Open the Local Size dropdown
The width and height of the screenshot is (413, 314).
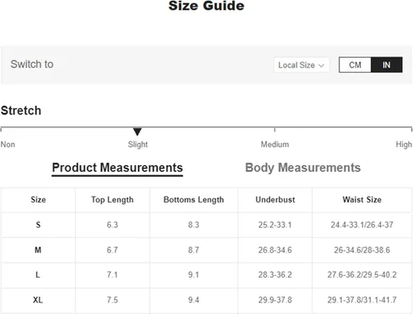[301, 65]
